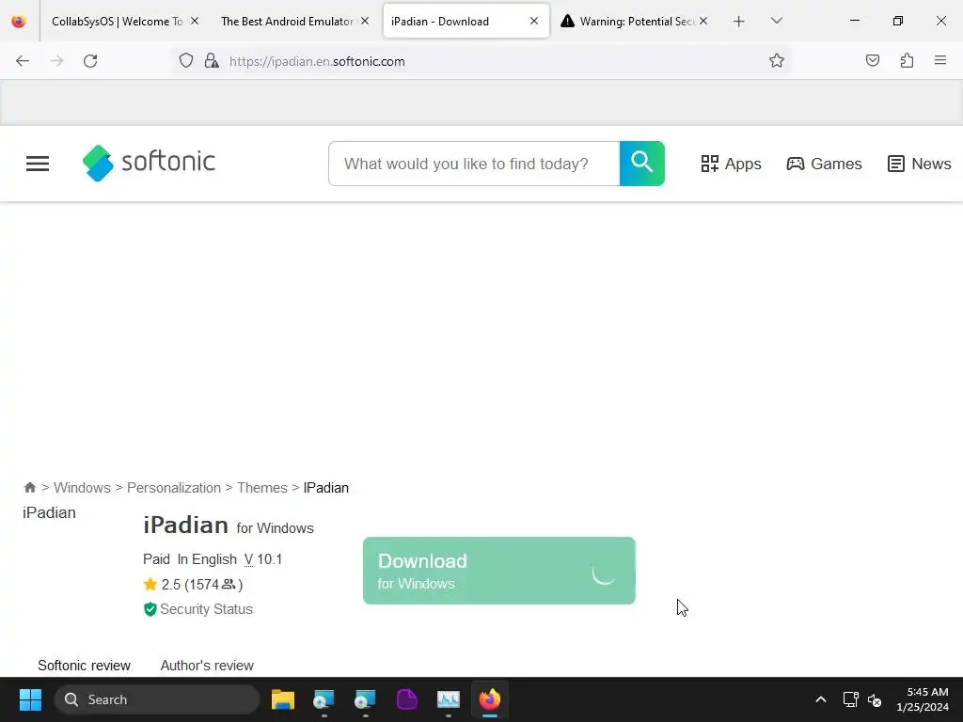Viewport: 963px width, 722px height.
Task: Open a new tab with plus icon
Action: coord(739,22)
